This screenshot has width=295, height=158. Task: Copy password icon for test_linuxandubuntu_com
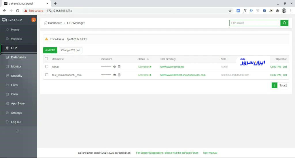point(119,75)
